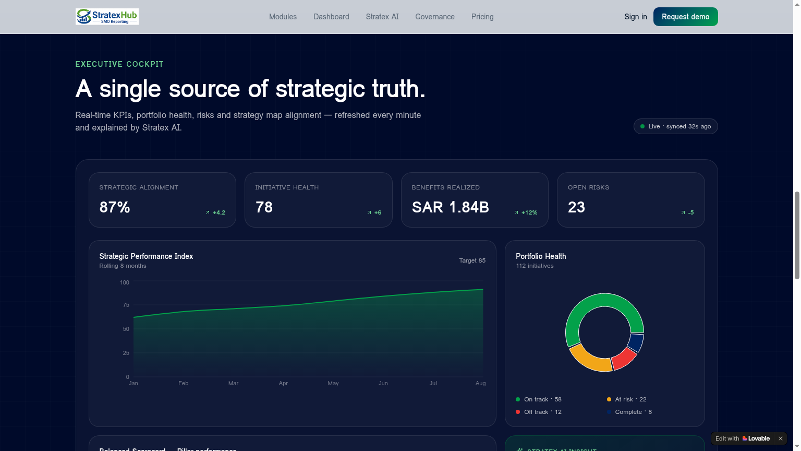
Task: Open Stratex AI nav link
Action: coord(382,17)
